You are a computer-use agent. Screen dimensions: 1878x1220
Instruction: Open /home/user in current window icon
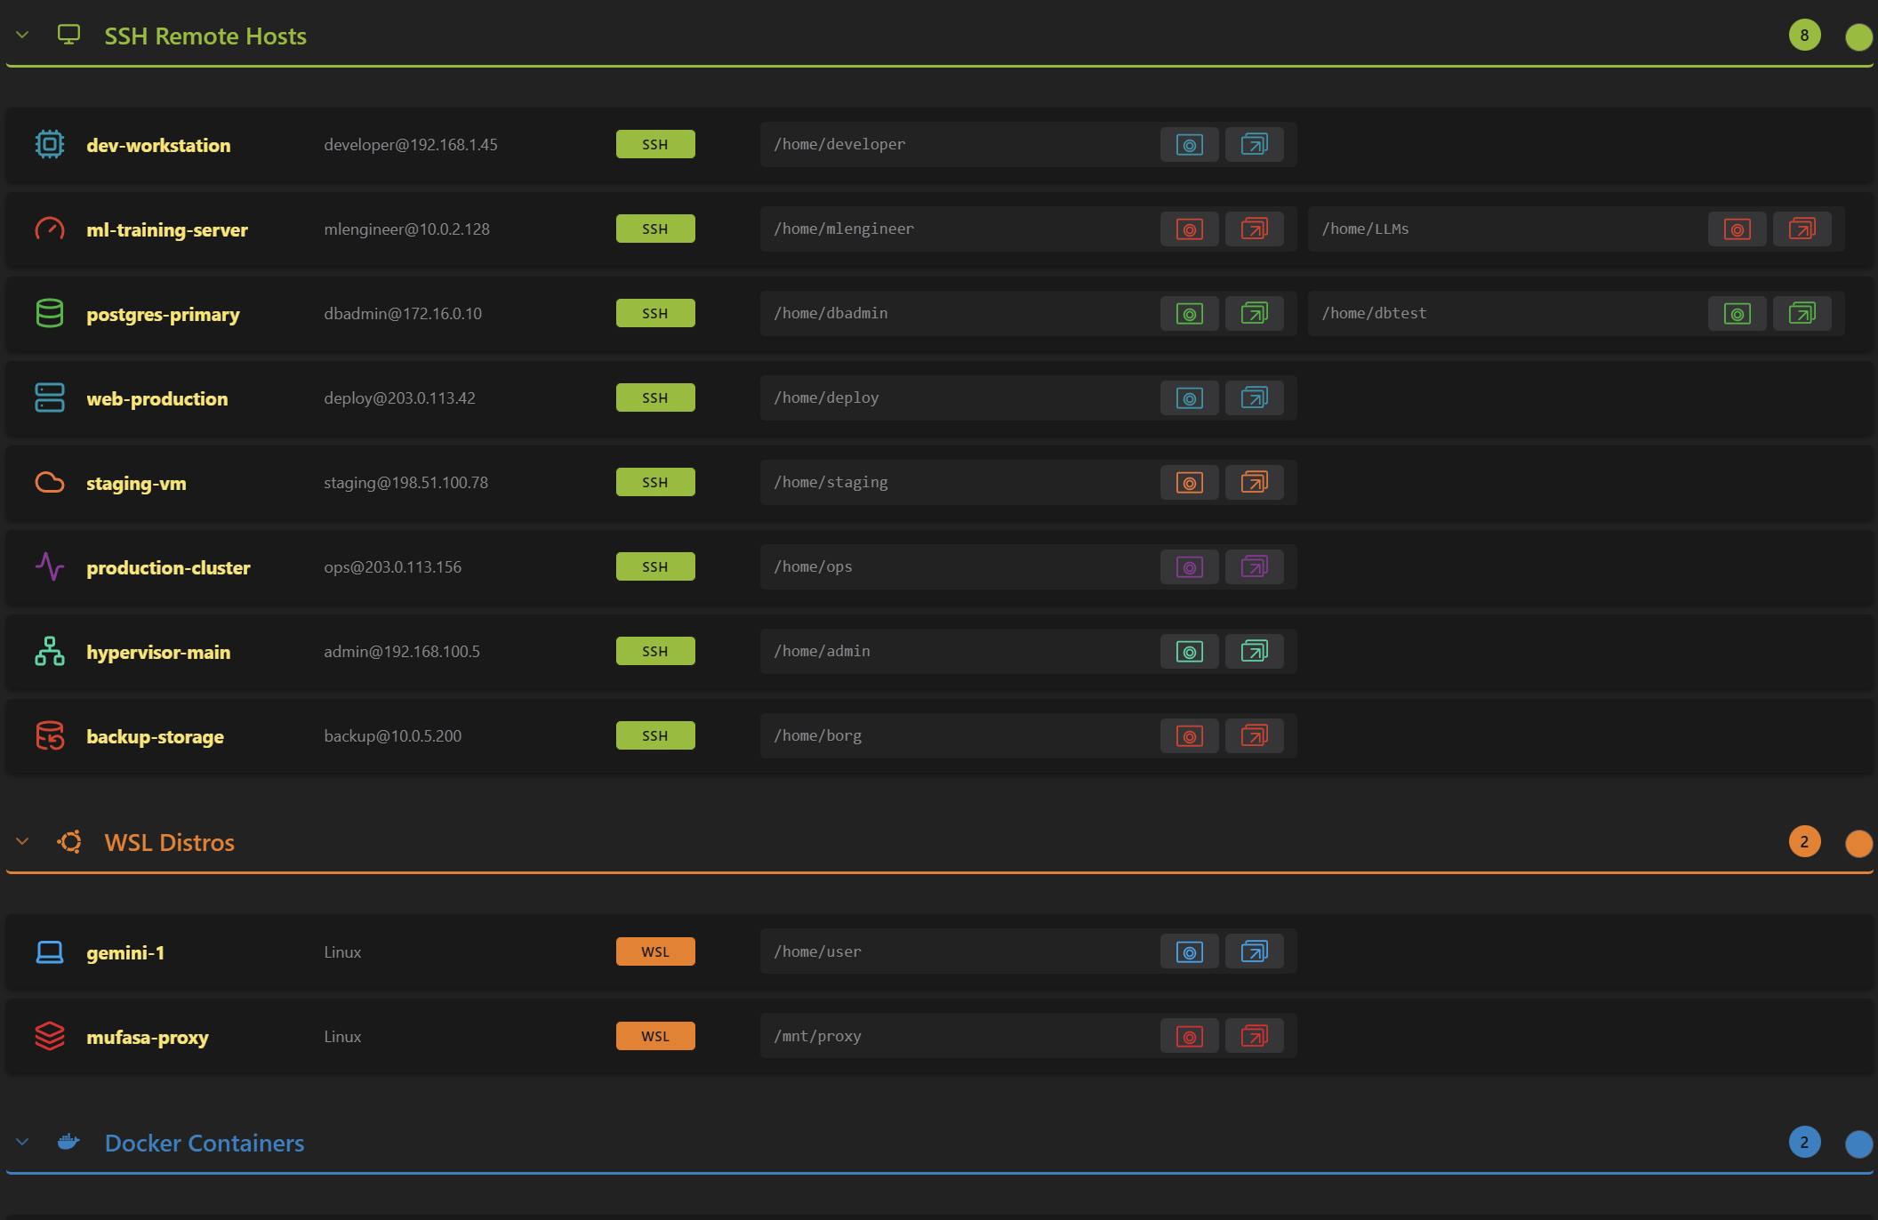(x=1189, y=952)
